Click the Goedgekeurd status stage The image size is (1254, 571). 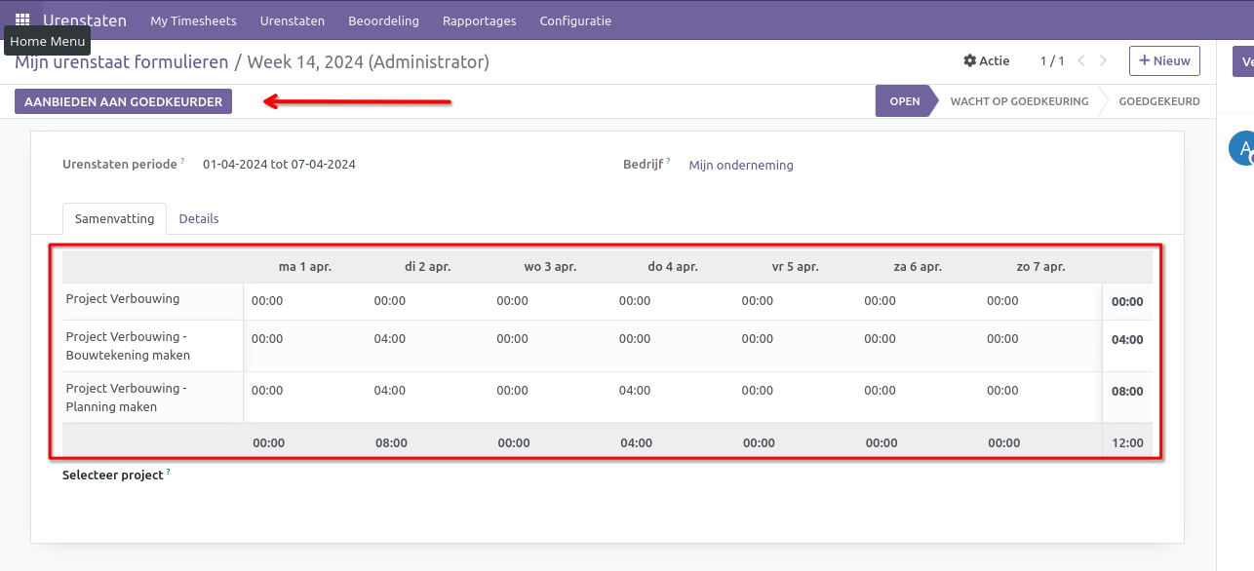(x=1158, y=101)
